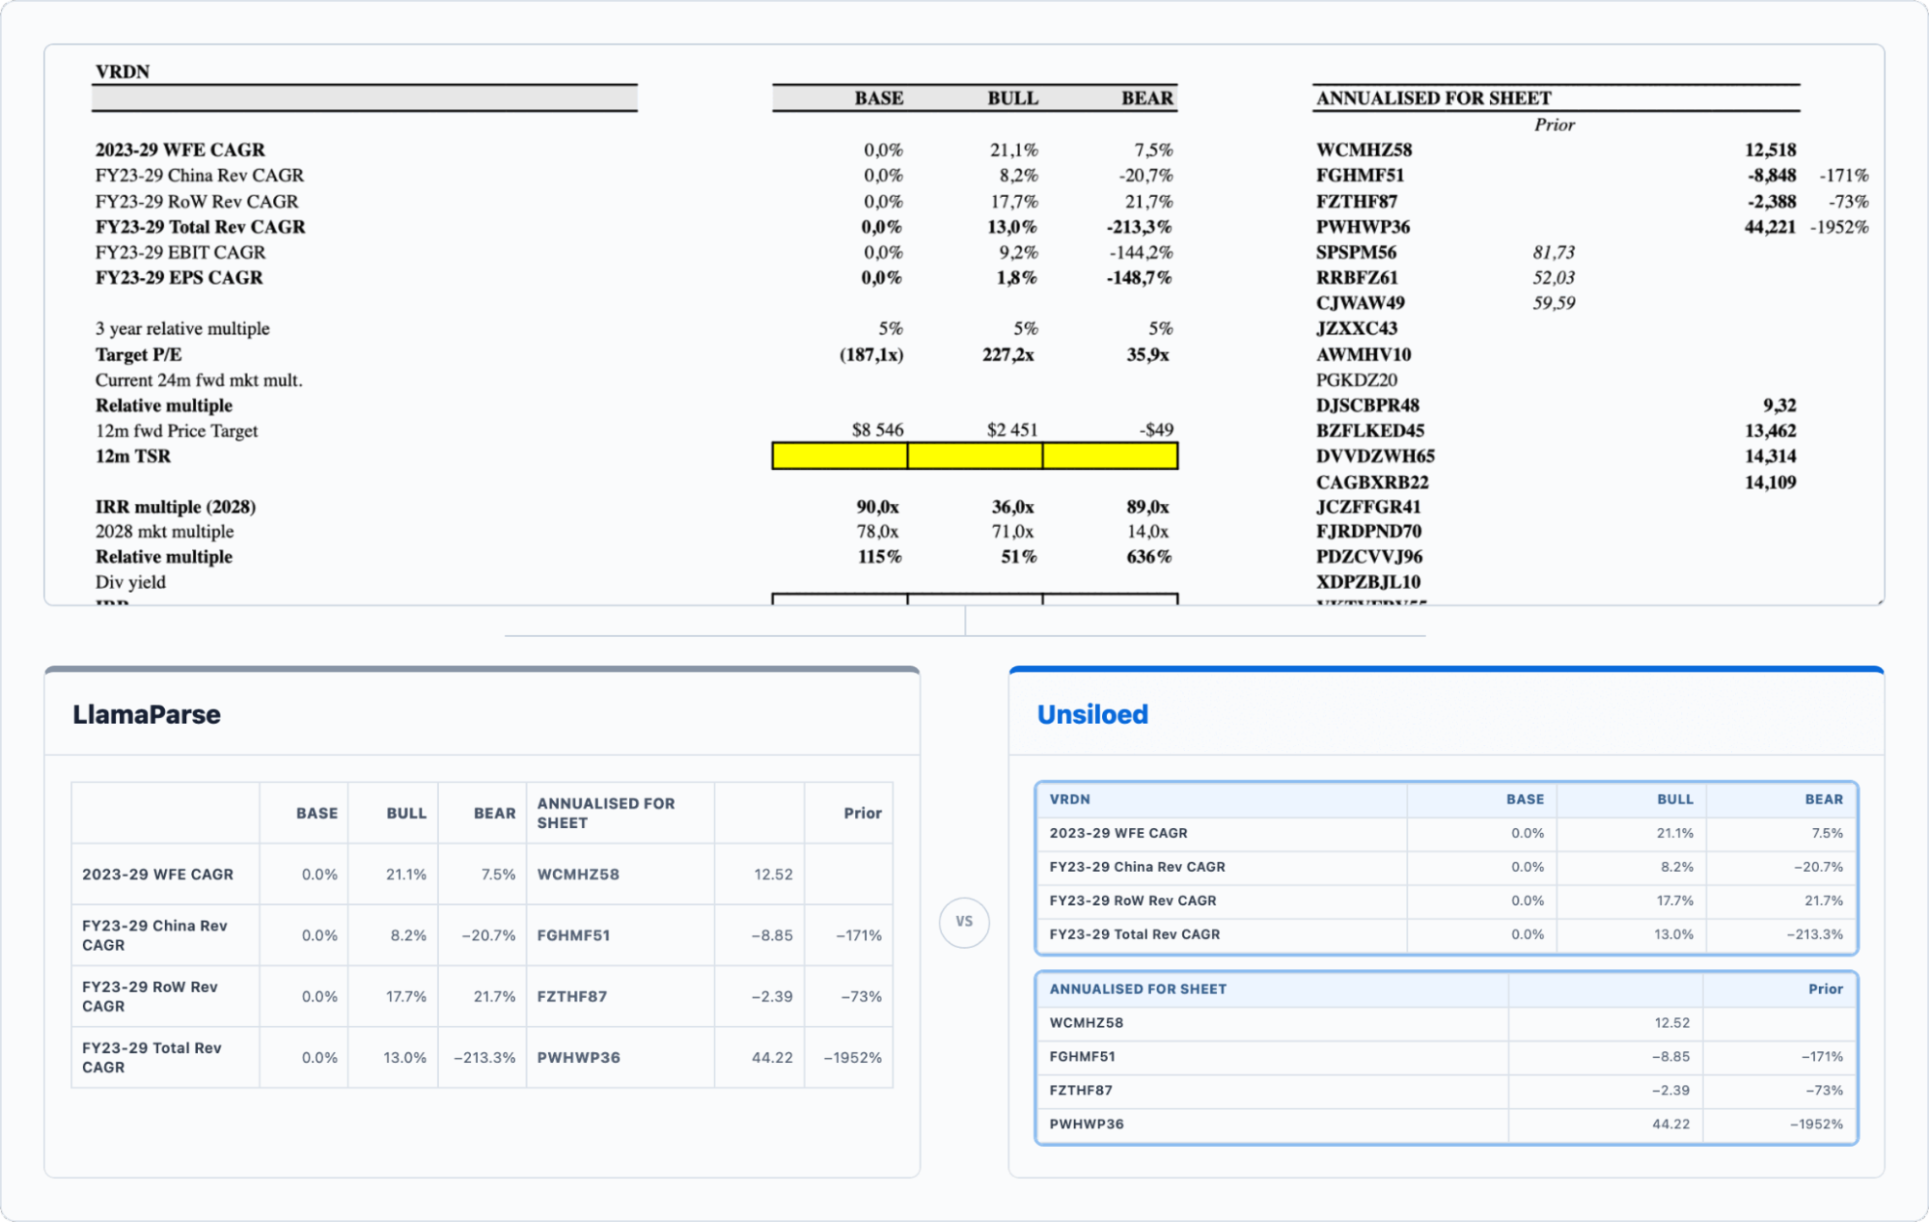Click 'Div yield' row label
The height and width of the screenshot is (1222, 1929).
point(130,581)
